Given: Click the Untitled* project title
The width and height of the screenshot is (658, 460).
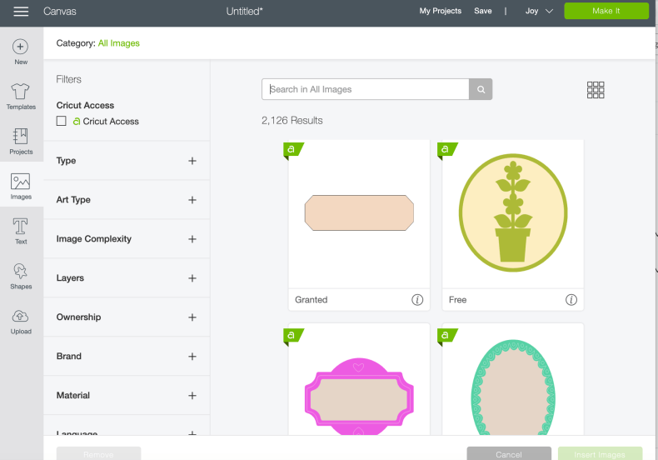Looking at the screenshot, I should click(245, 12).
